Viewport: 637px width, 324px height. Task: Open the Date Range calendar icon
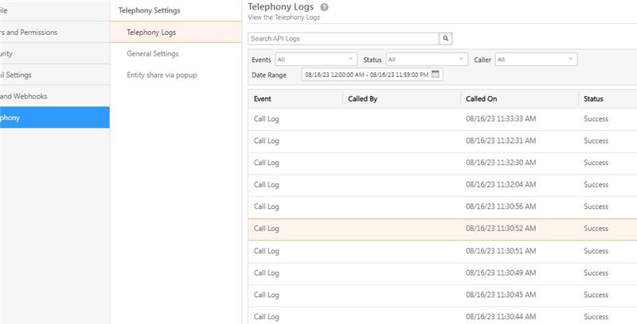pyautogui.click(x=436, y=75)
